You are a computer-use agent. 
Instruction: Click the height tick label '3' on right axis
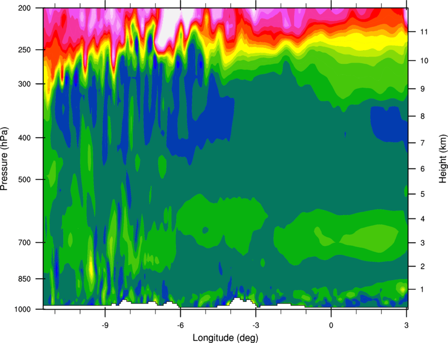(x=423, y=243)
